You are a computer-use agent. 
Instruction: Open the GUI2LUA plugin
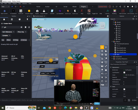click(21, 12)
